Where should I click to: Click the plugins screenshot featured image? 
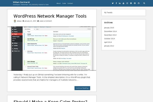click(52, 48)
